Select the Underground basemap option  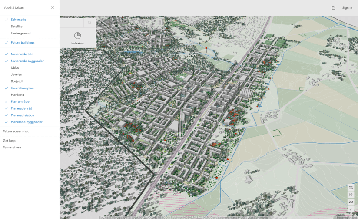point(30,33)
